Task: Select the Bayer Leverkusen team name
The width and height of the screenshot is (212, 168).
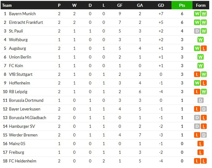Action: [25, 109]
